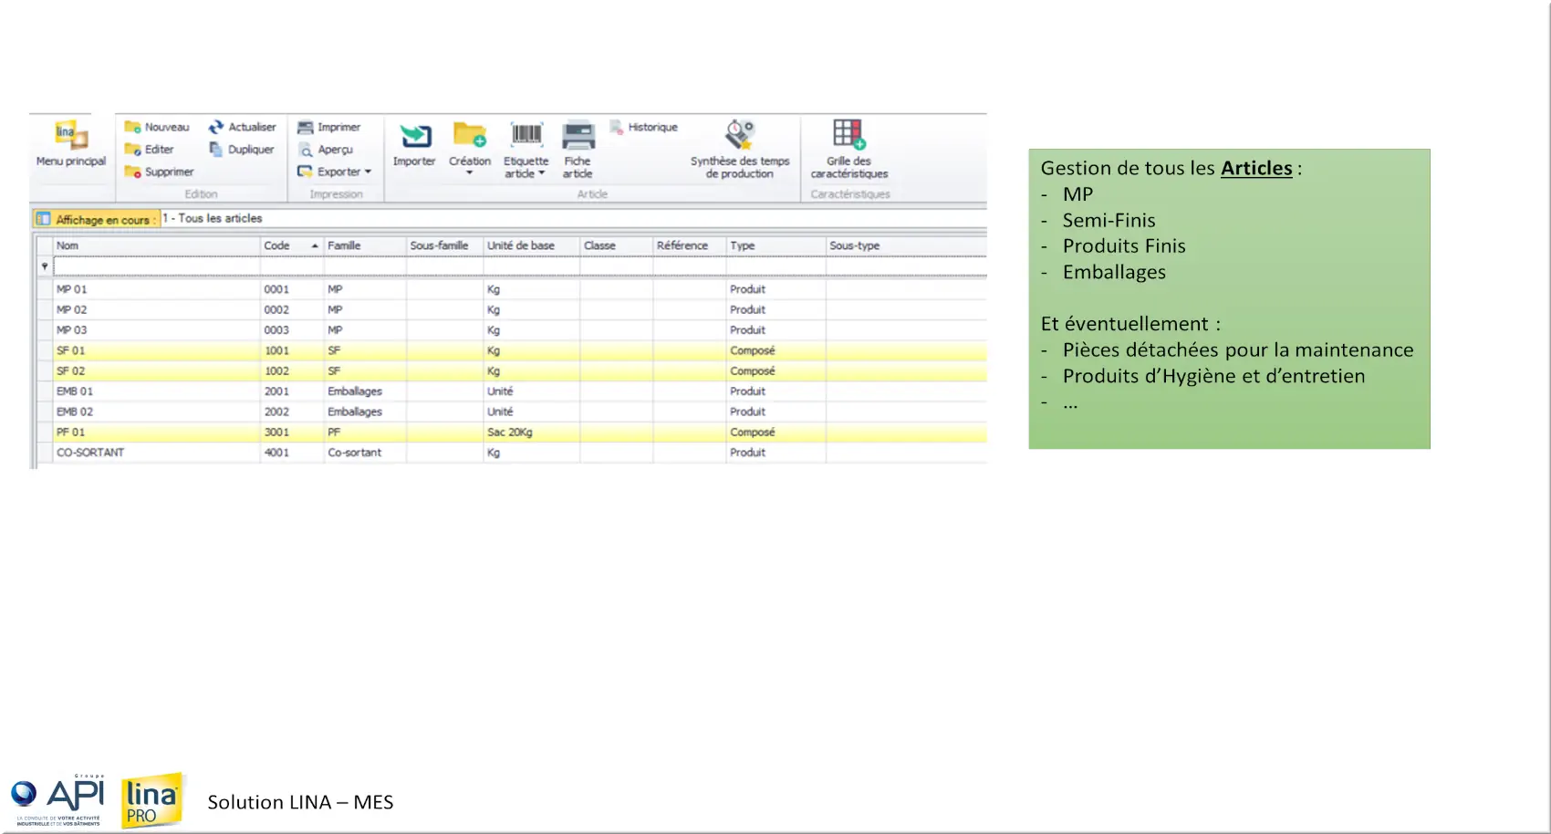
Task: Click code cell 0001
Action: click(292, 289)
